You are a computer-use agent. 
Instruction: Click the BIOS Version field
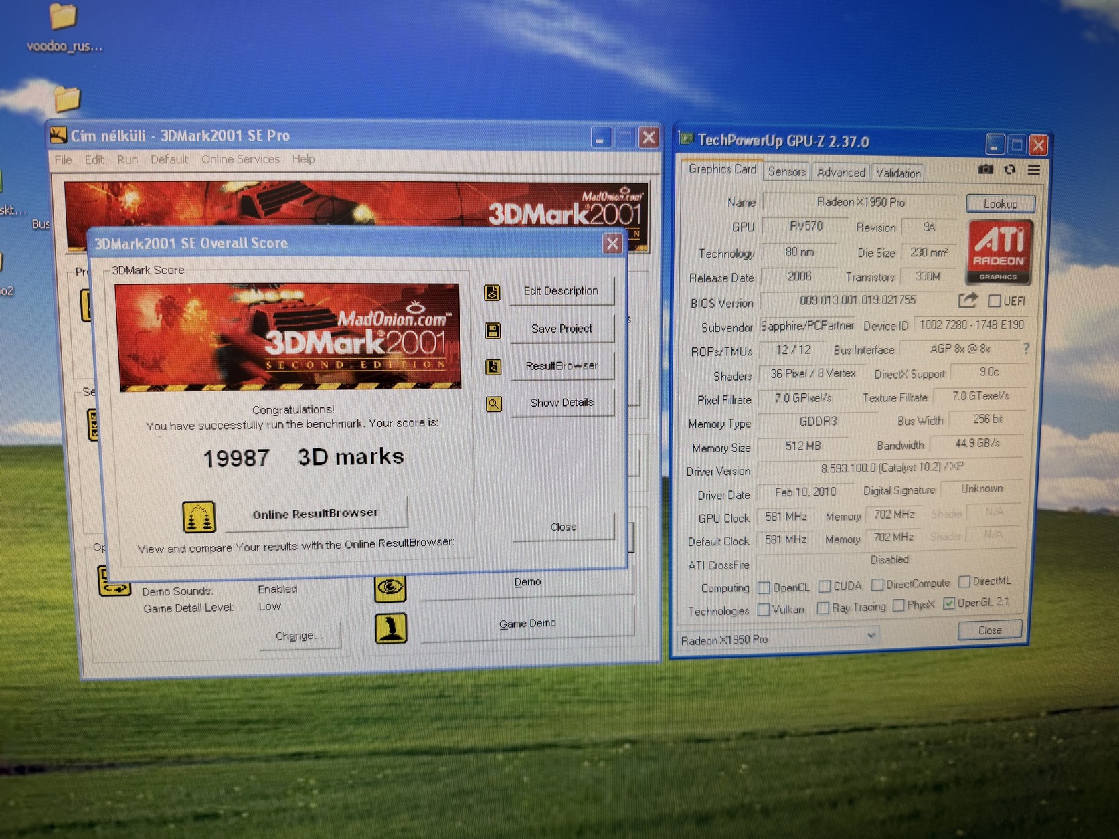pos(857,300)
